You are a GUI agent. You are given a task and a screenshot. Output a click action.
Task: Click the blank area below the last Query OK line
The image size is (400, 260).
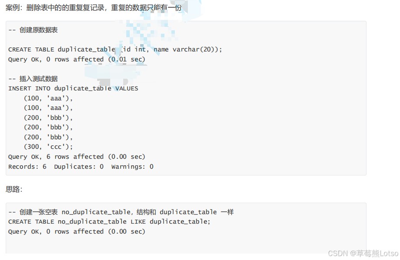[x=174, y=245]
